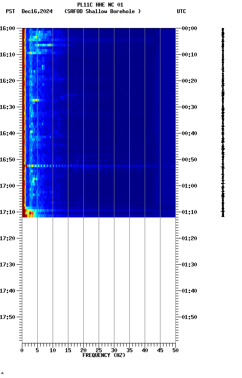Image resolution: width=242 pixels, height=378 pixels.
Task: Click the "PST" timezone label
Action: pos(11,11)
